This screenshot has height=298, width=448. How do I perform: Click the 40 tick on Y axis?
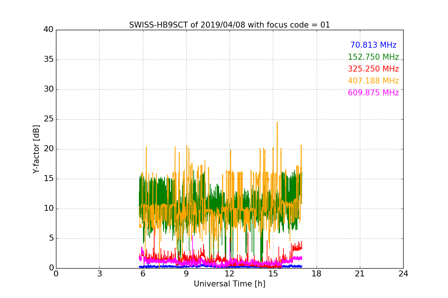tap(49, 30)
